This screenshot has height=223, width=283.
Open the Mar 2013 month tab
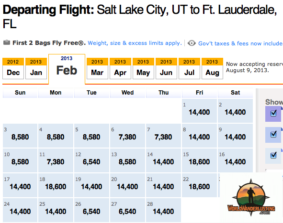(x=97, y=69)
